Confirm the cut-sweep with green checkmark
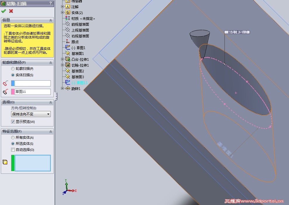 click(x=4, y=11)
